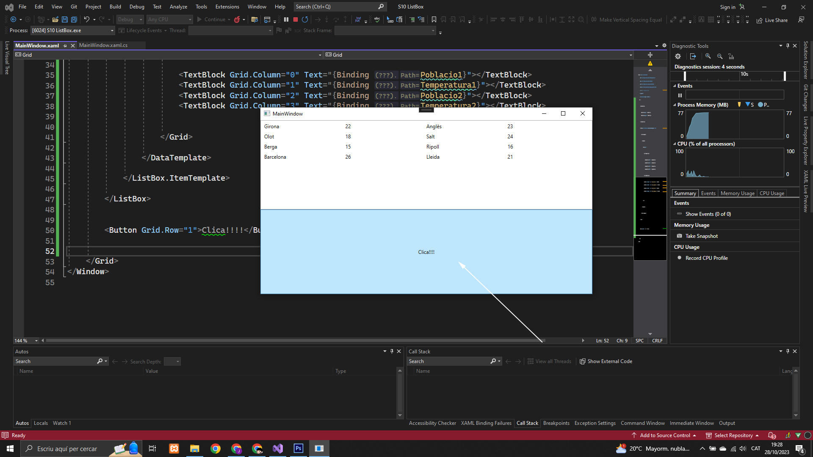This screenshot has height=457, width=813.
Task: Restart the debugging session
Action: coord(305,19)
